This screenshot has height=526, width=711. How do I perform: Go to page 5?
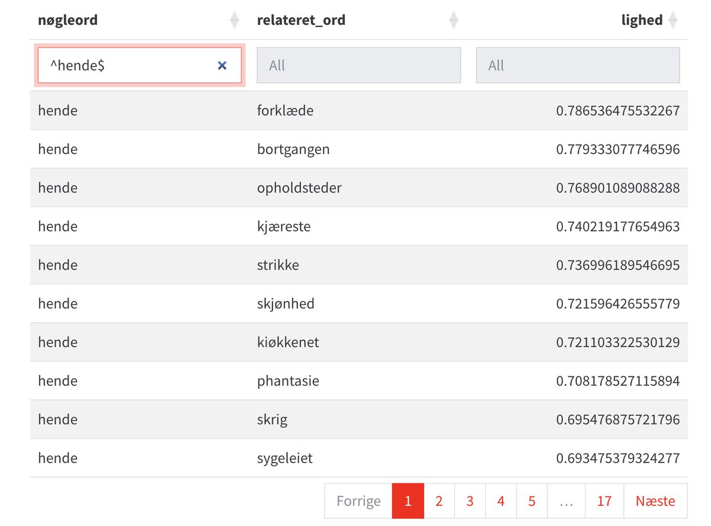(531, 501)
